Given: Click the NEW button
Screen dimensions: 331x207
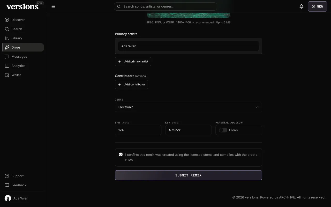Looking at the screenshot, I should (x=318, y=6).
